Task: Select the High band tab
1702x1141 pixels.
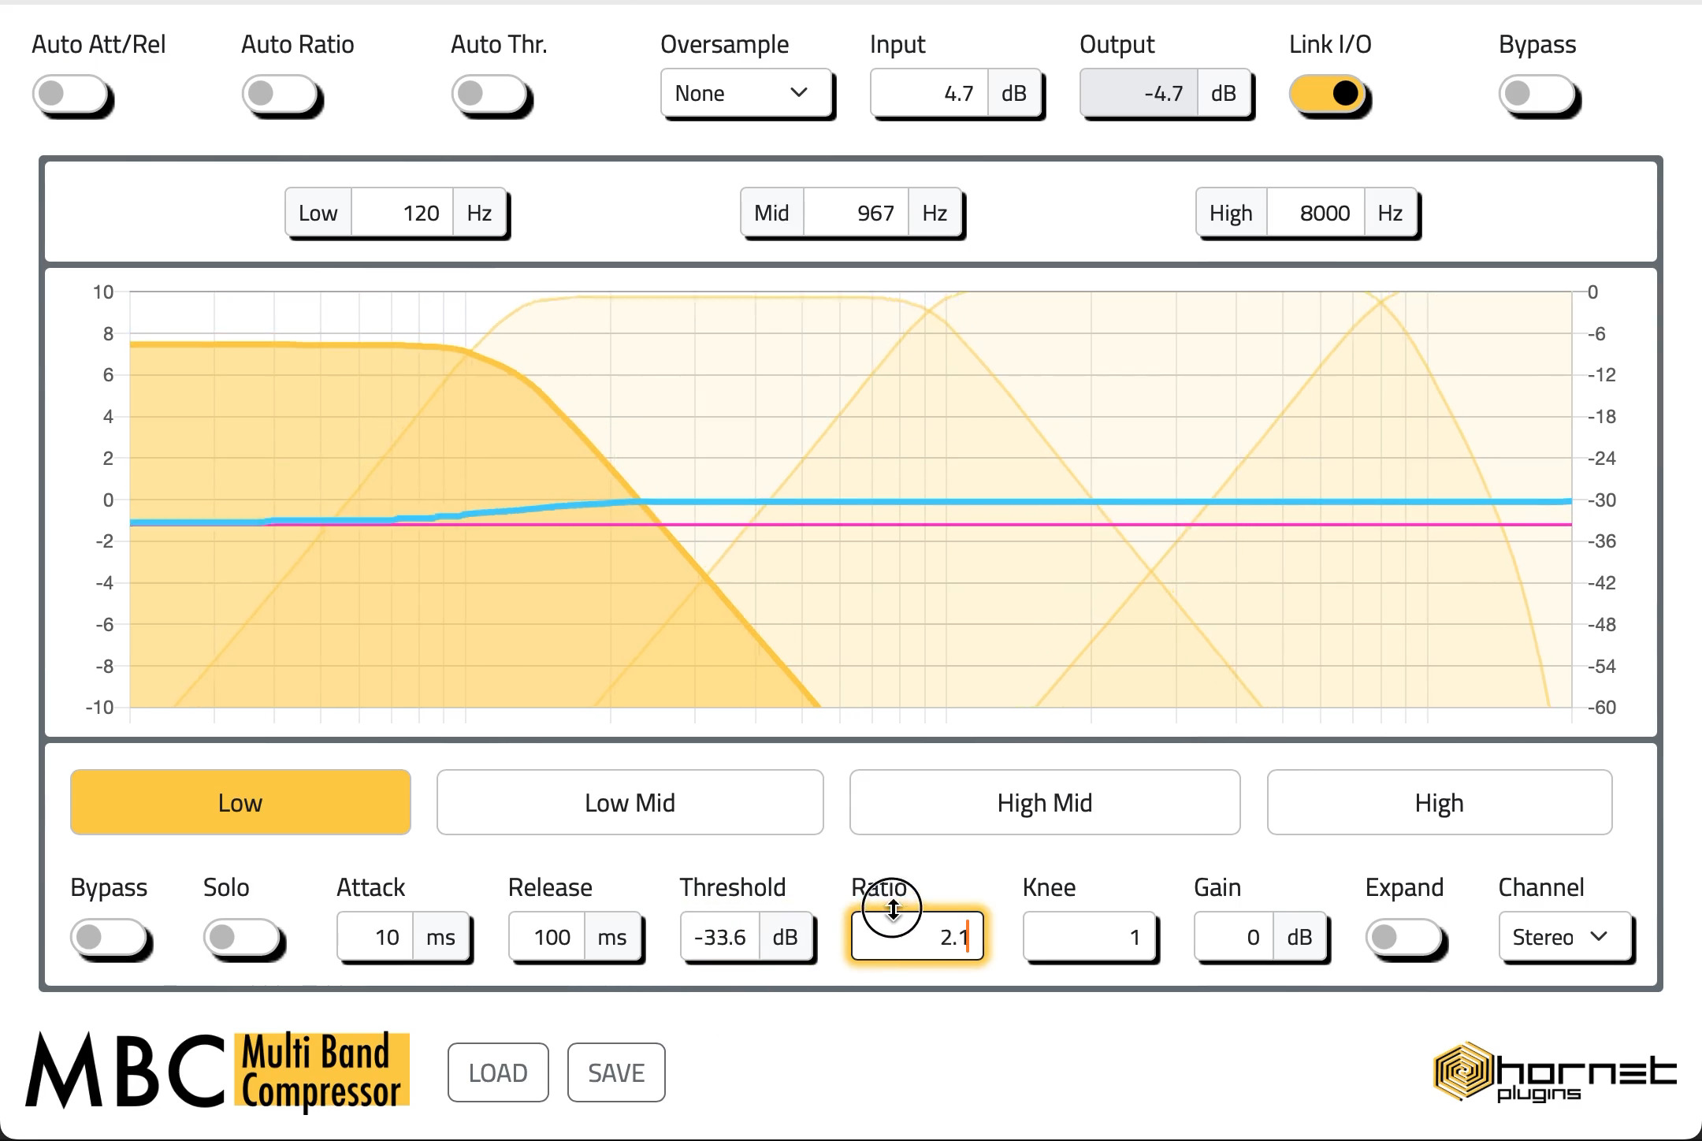Action: 1439,802
